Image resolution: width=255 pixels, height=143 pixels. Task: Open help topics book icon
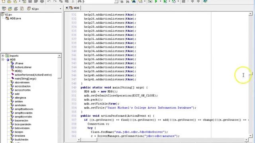205,2
